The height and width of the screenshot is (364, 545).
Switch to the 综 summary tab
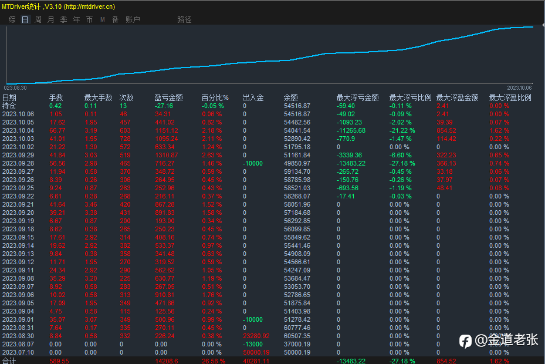pos(12,19)
